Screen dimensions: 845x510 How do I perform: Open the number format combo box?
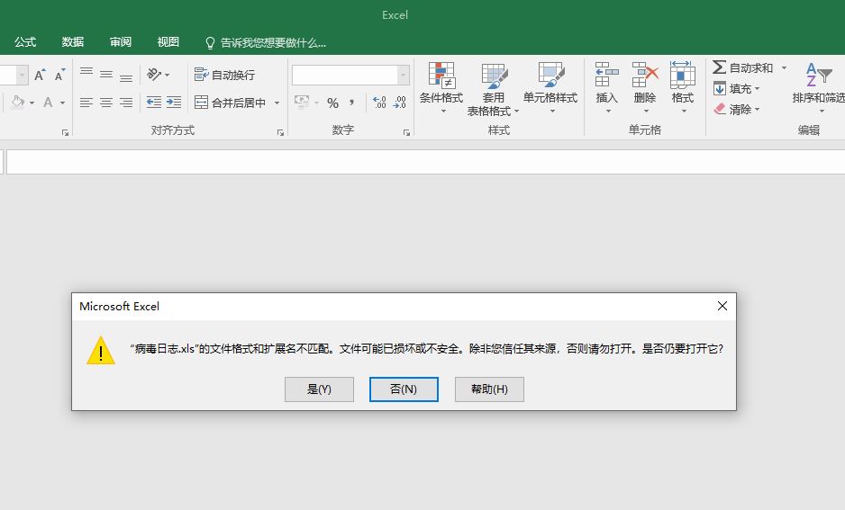click(350, 75)
